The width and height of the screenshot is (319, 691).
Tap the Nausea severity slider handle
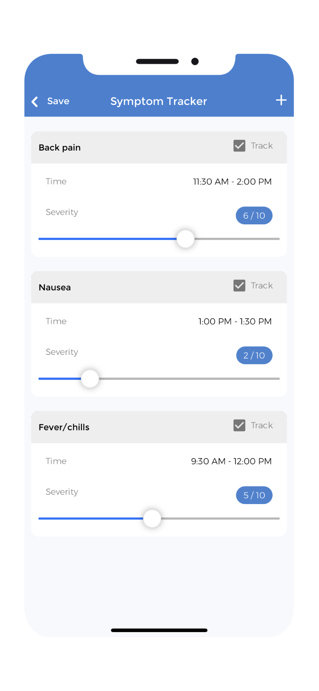point(90,379)
